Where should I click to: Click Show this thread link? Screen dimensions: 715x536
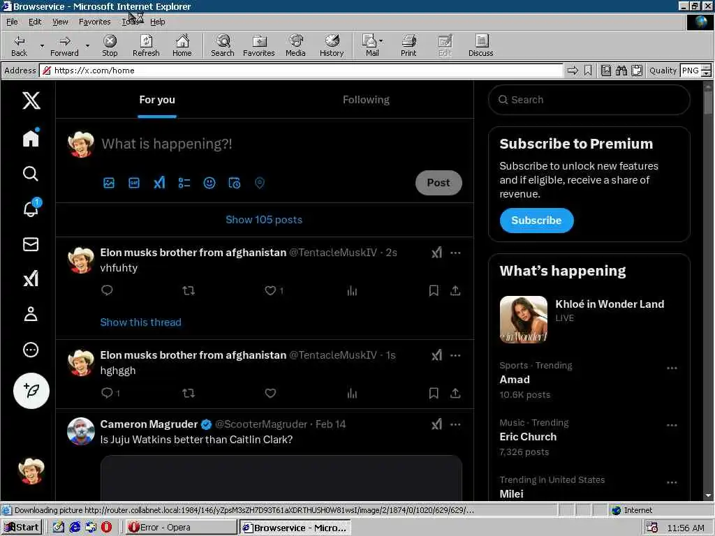140,322
